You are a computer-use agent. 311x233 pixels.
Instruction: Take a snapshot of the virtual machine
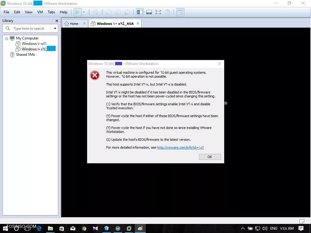click(109, 12)
